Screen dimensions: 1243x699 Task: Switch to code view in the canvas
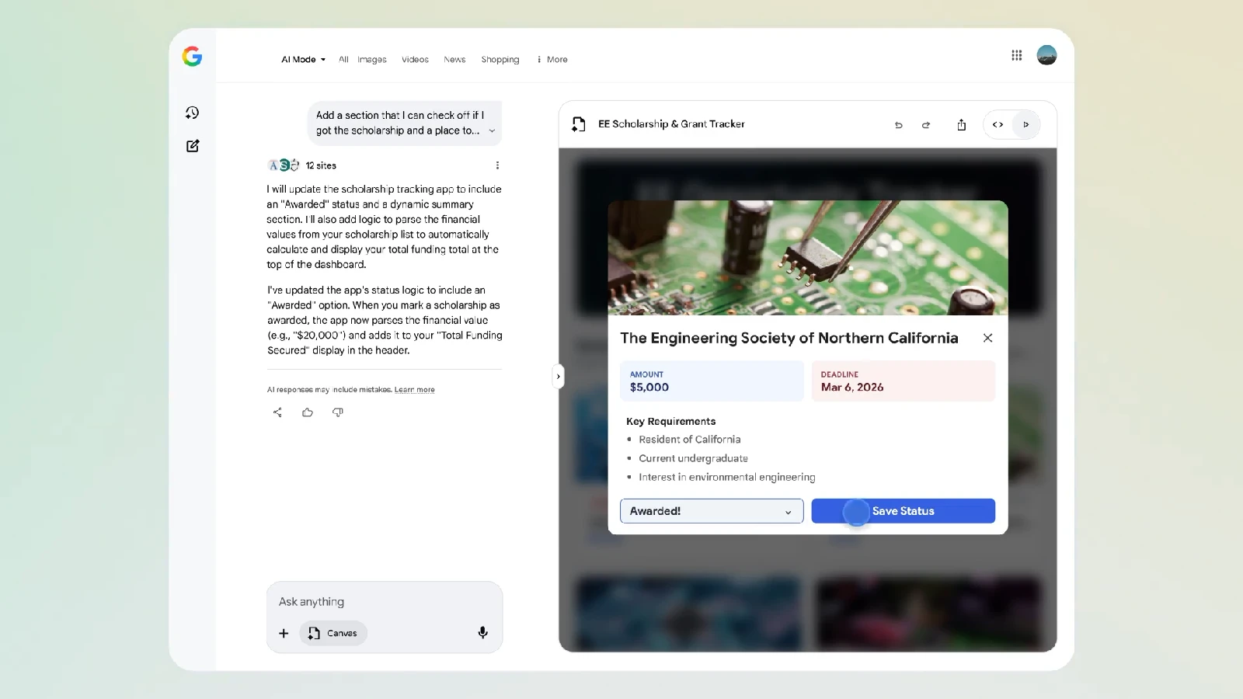click(x=999, y=124)
